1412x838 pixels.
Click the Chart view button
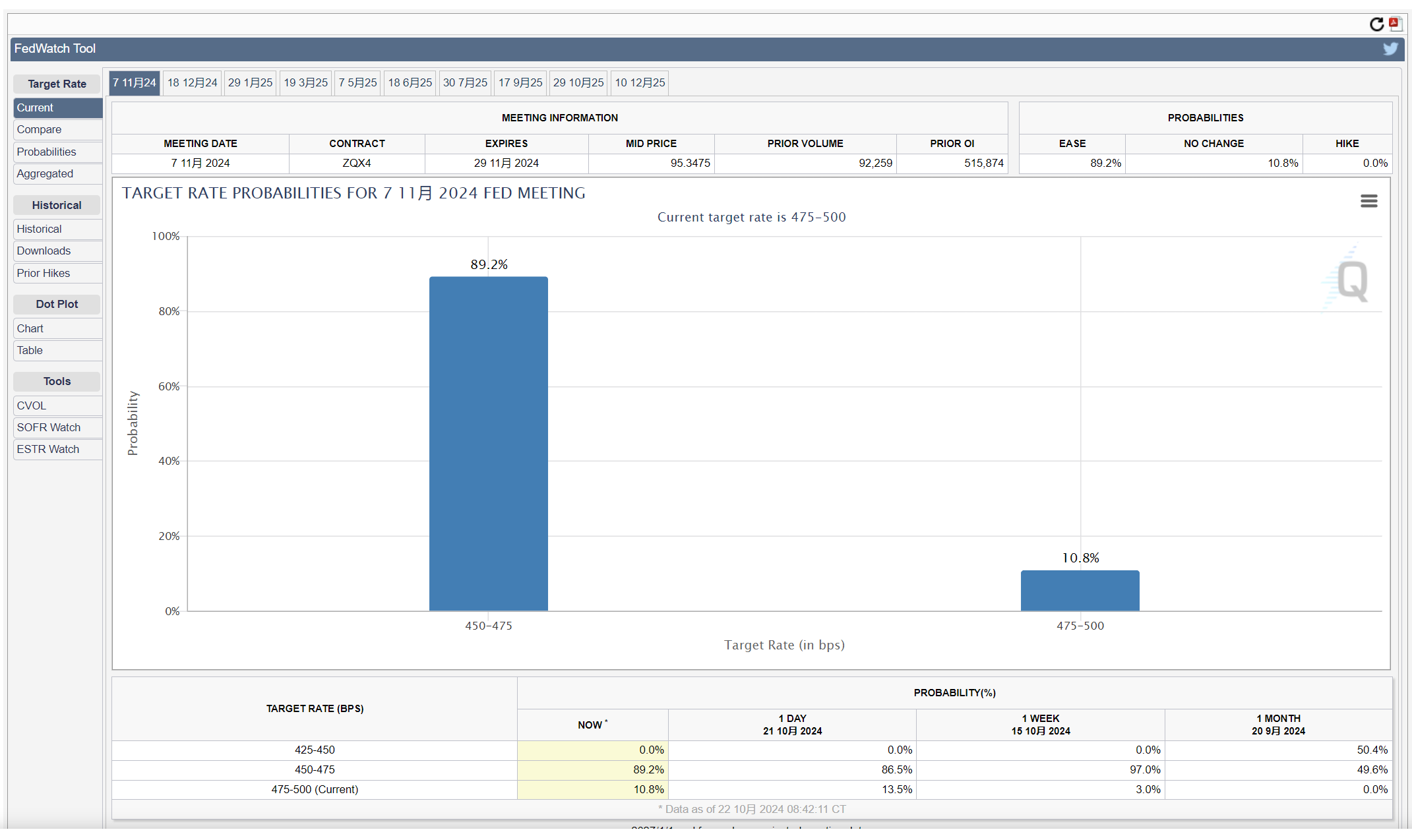[x=29, y=328]
